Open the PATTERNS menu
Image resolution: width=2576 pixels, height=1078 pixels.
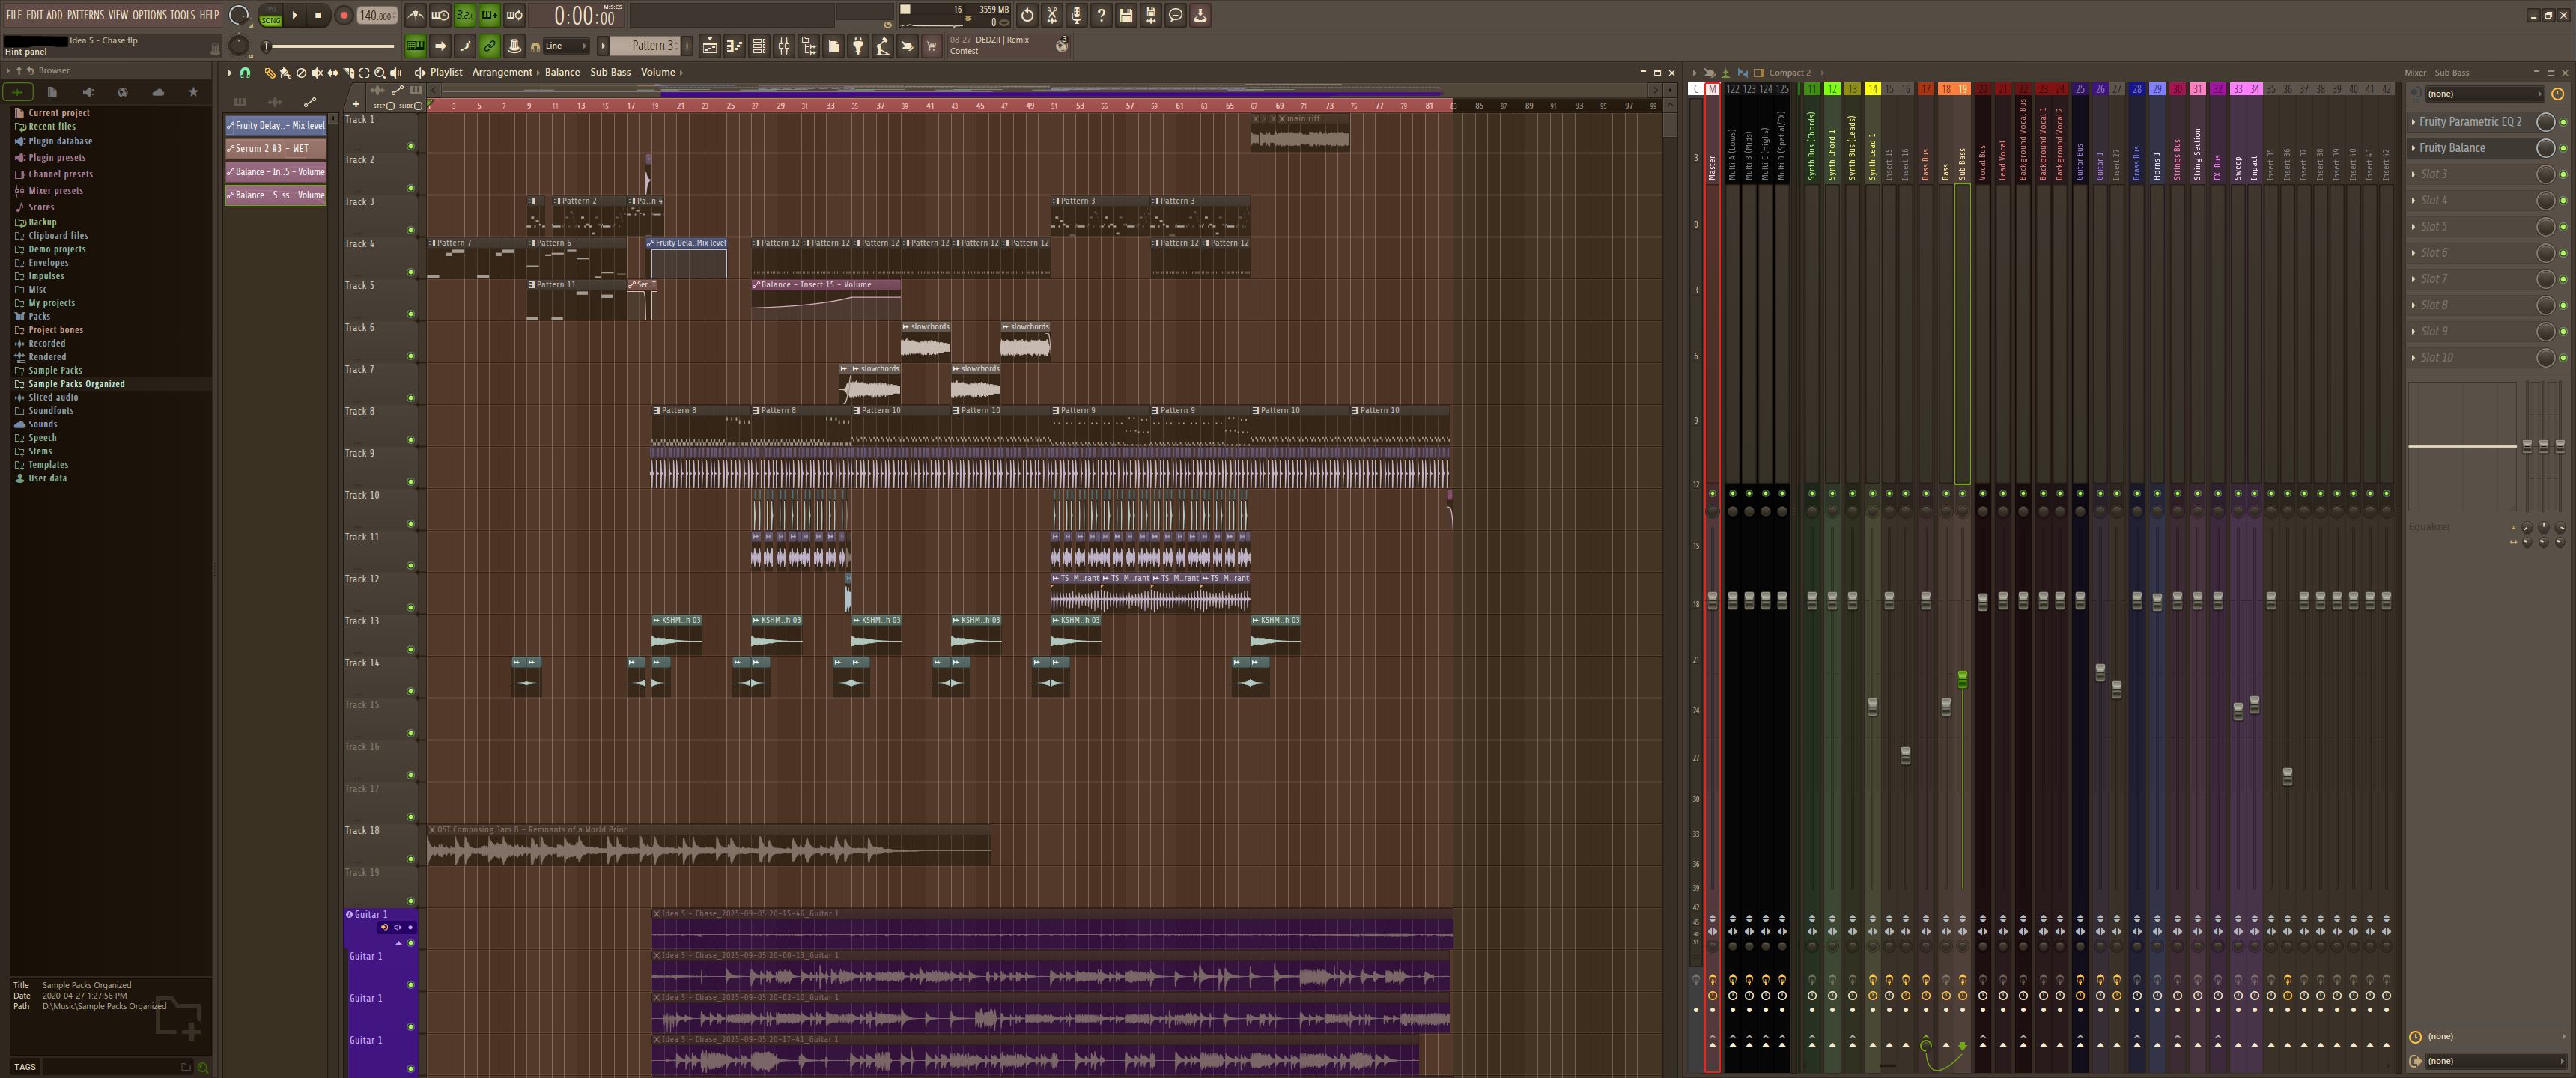(x=85, y=15)
